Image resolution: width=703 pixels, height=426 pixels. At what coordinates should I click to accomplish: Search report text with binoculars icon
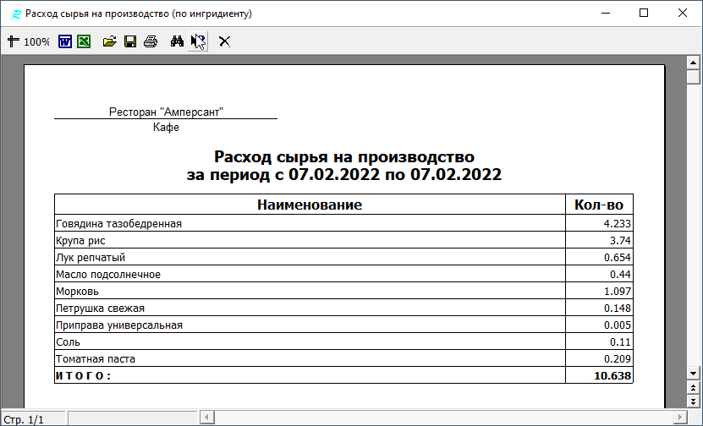(x=178, y=41)
